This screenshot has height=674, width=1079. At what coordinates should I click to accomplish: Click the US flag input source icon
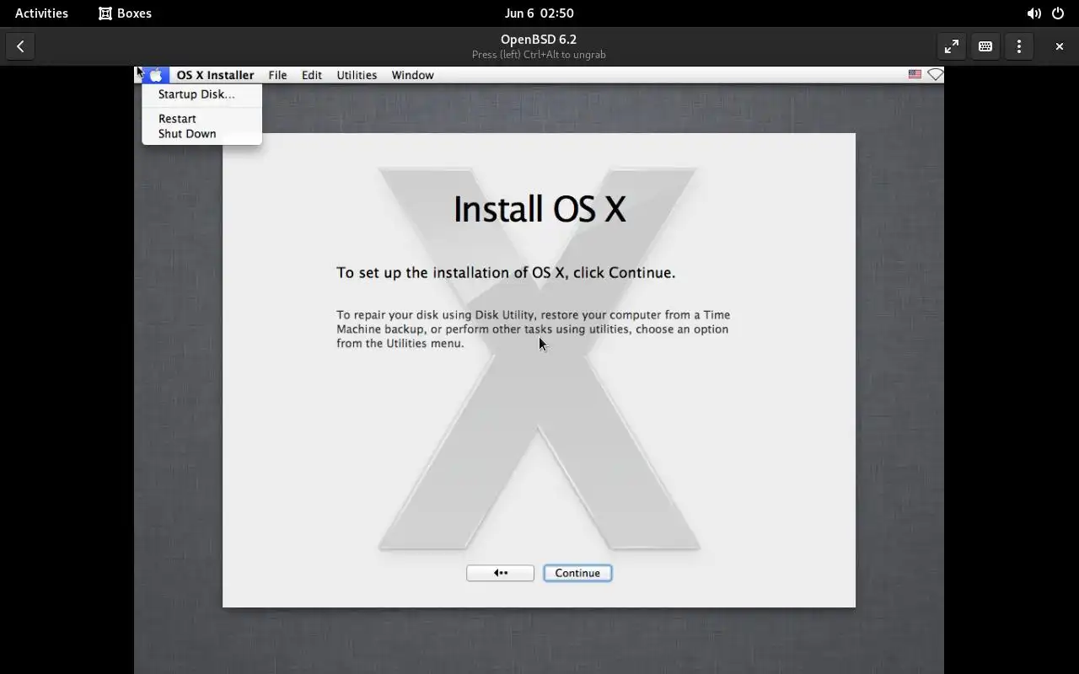point(915,75)
